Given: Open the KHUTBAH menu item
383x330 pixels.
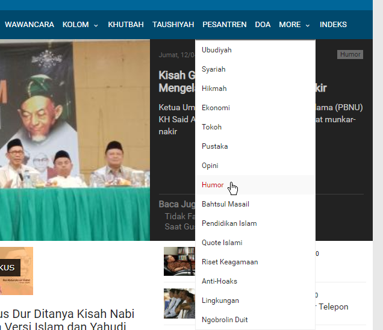Looking at the screenshot, I should coord(125,25).
